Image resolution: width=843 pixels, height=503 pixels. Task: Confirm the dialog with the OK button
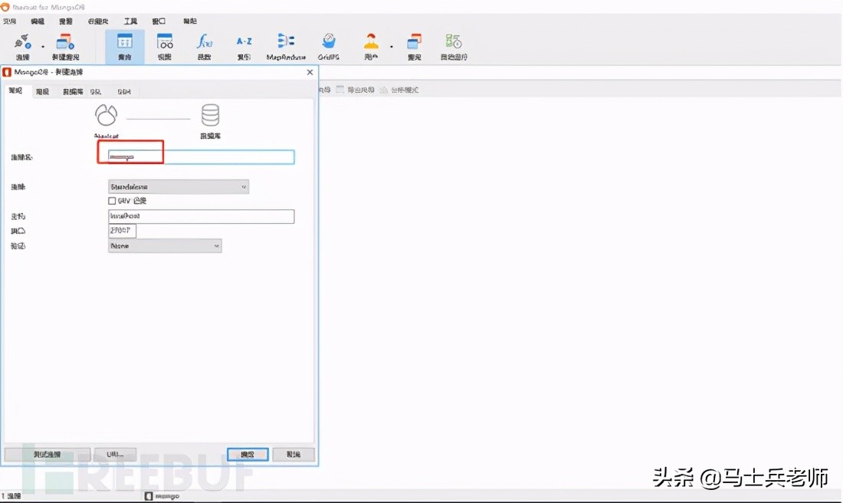pyautogui.click(x=248, y=454)
